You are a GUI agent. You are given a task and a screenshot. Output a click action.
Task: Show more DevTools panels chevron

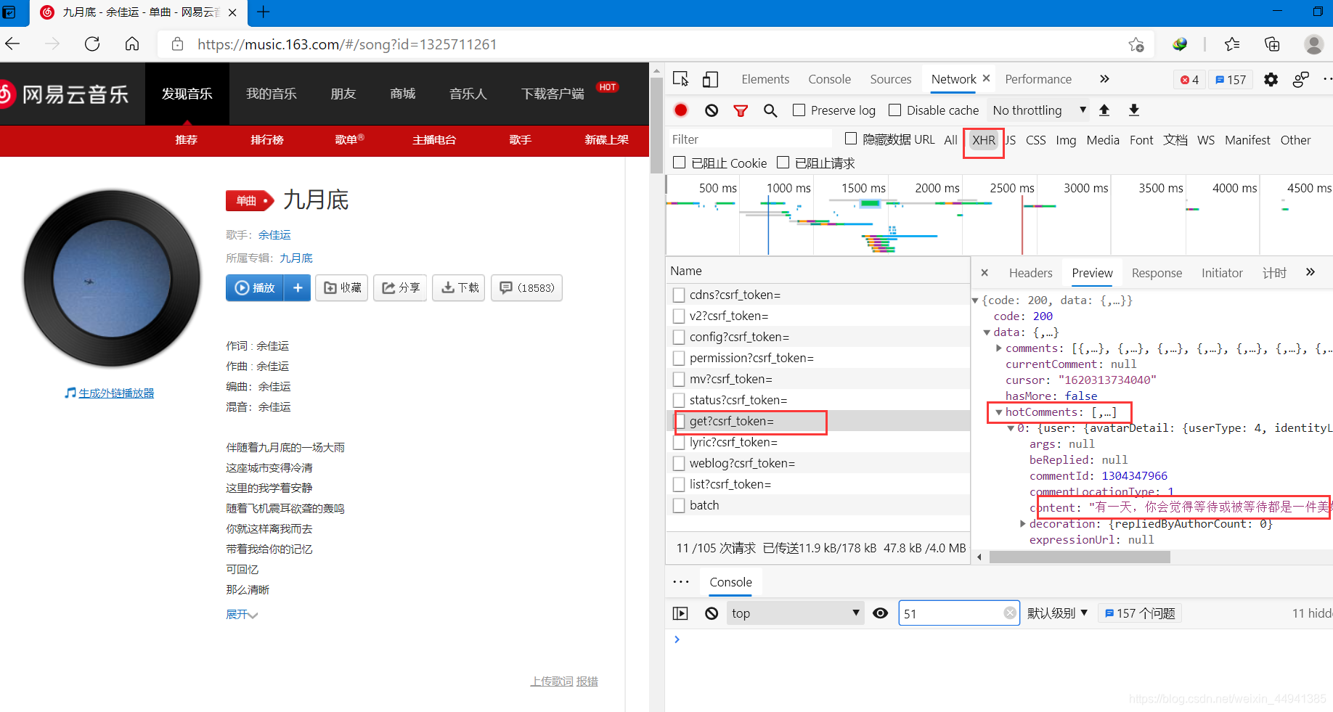click(1104, 79)
